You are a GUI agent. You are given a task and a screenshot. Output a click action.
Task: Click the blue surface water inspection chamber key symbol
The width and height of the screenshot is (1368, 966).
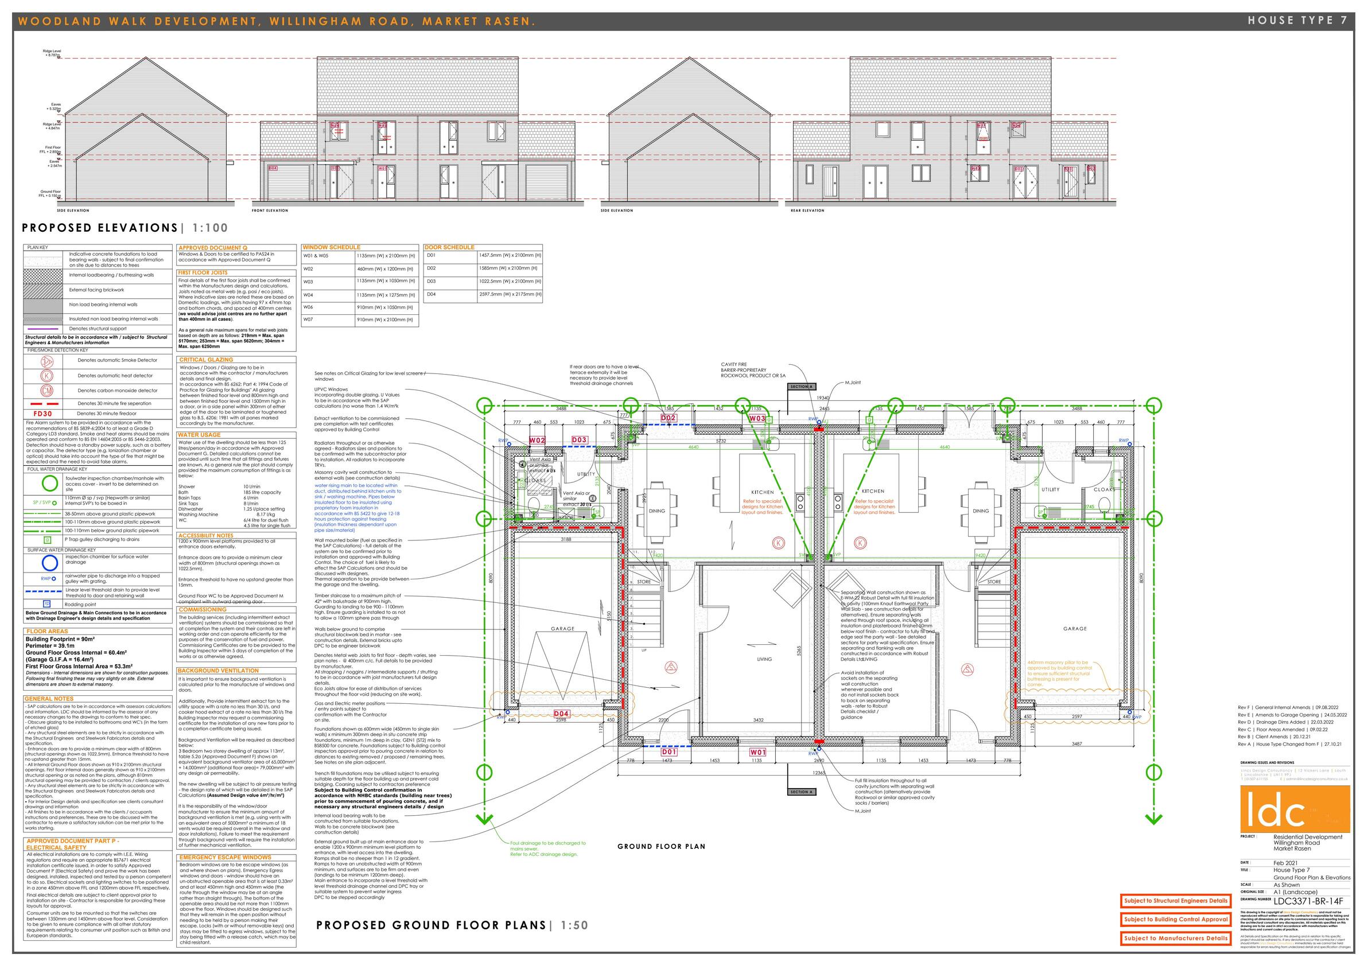(x=50, y=563)
